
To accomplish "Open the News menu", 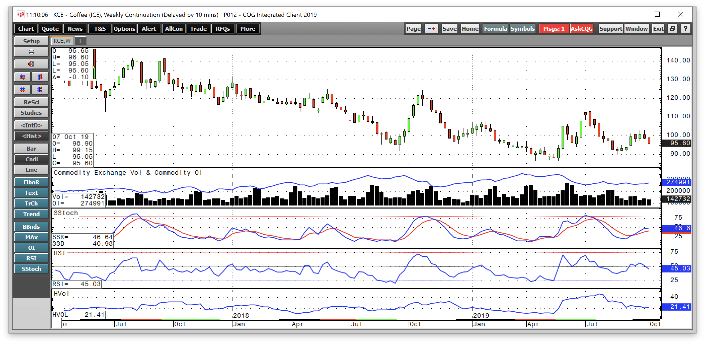I will pyautogui.click(x=75, y=28).
